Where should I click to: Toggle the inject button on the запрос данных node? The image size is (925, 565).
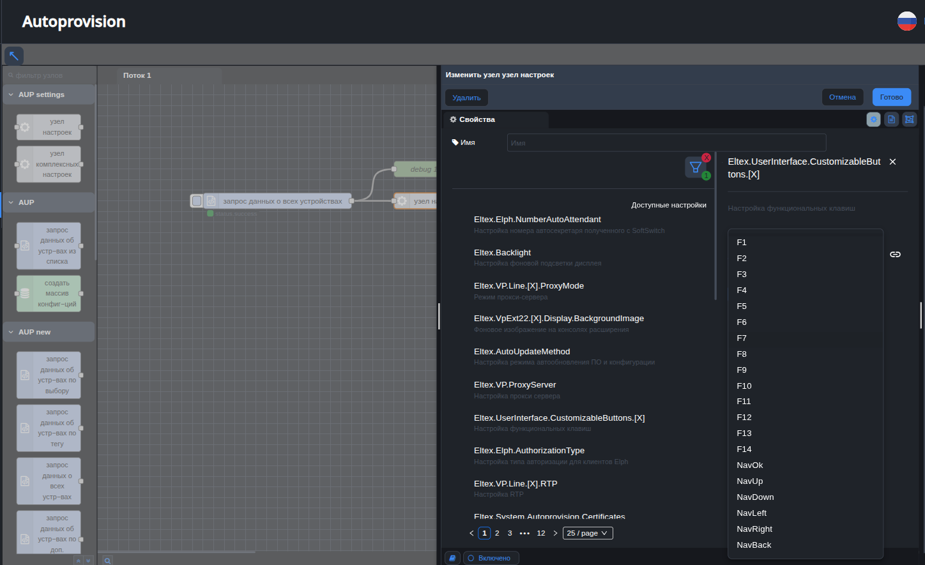pyautogui.click(x=197, y=201)
